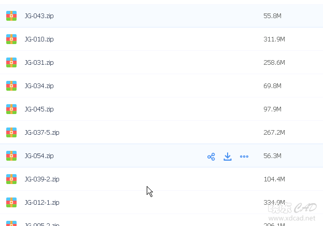The height and width of the screenshot is (226, 323).
Task: Select file name JG-012-1.zip
Action: pos(42,202)
